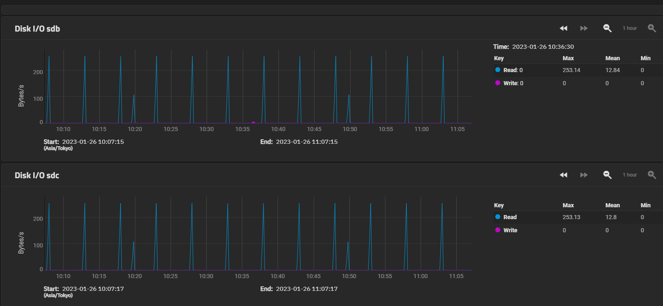Step back in time on Disk I/O sdc
The image size is (663, 306).
563,175
